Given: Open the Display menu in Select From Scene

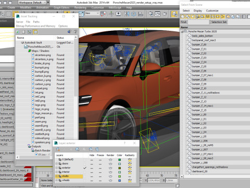Looking at the screenshot, I should coord(198,10).
